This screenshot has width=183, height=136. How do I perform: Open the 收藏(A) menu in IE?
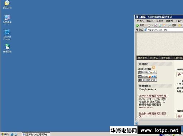169,21
